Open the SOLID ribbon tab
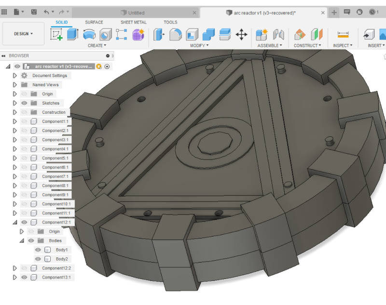The width and height of the screenshot is (386, 305). (x=62, y=22)
